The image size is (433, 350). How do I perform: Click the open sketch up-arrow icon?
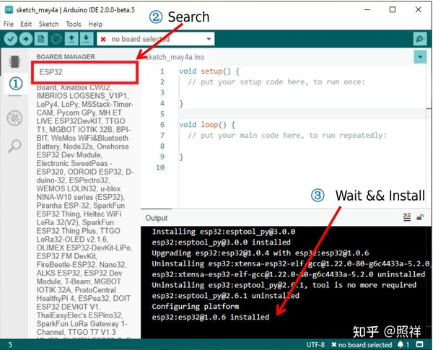(x=71, y=39)
